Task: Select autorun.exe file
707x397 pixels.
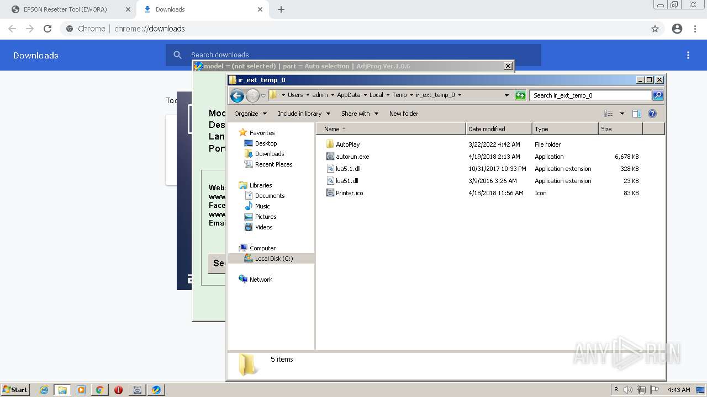Action: click(352, 157)
